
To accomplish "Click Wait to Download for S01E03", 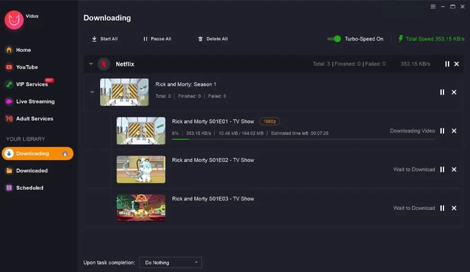I will click(414, 208).
